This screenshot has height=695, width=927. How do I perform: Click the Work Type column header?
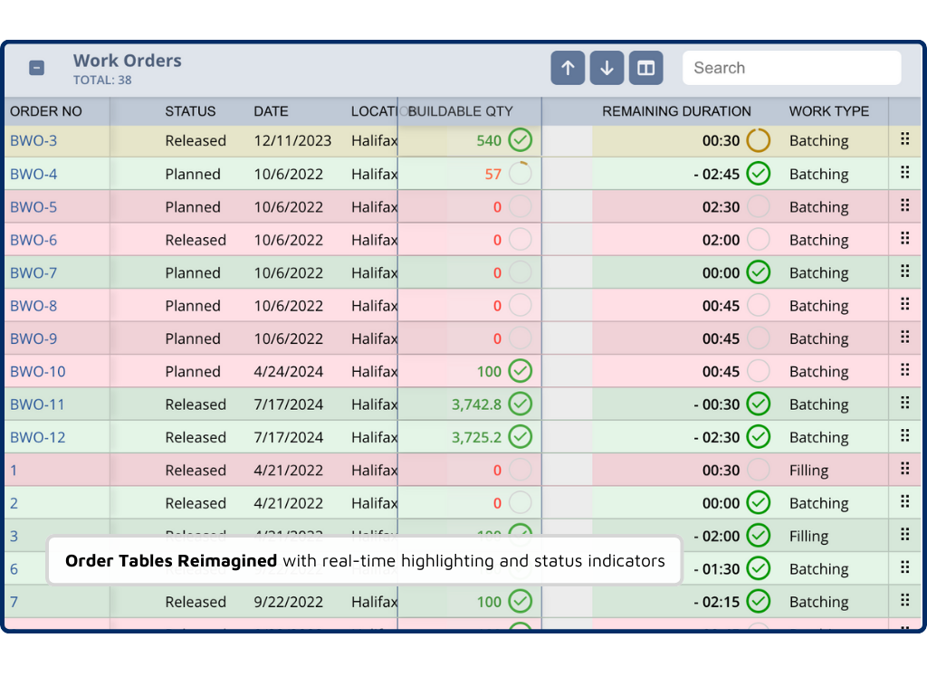click(x=828, y=111)
